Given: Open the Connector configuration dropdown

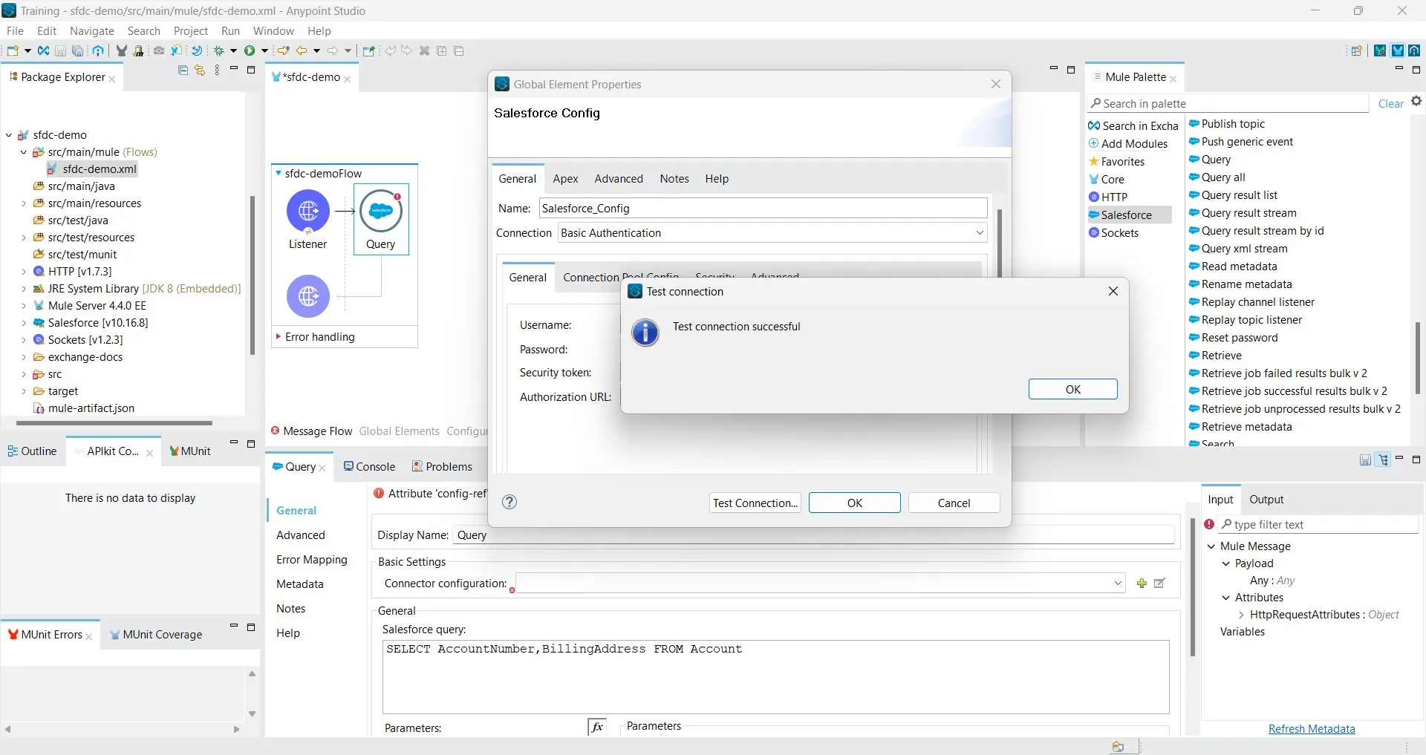Looking at the screenshot, I should (1118, 583).
